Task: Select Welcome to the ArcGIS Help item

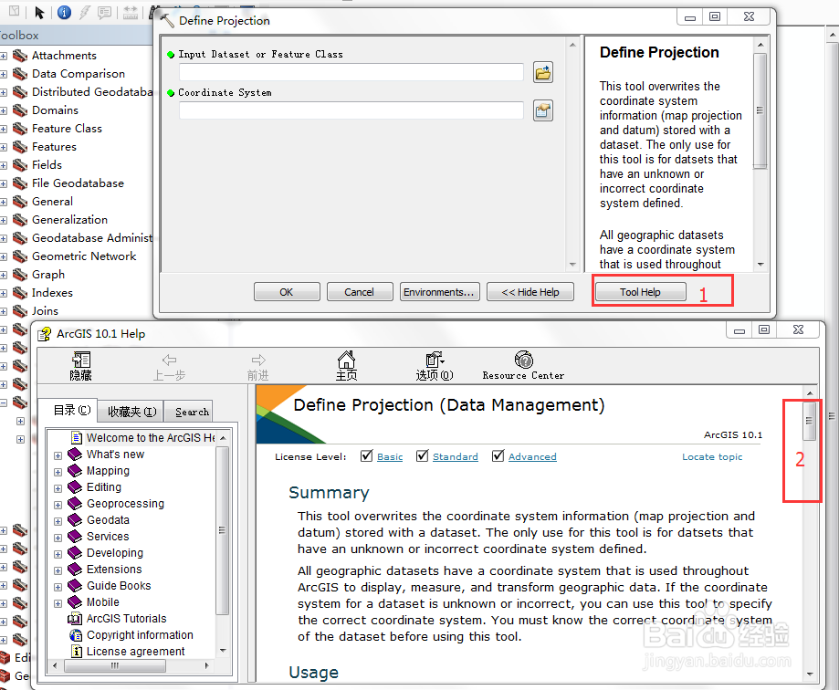Action: tap(151, 438)
